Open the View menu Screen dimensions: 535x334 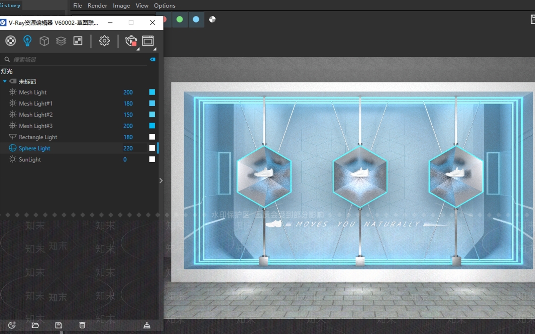pos(142,6)
